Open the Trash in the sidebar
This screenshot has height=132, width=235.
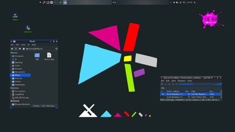click(17, 65)
